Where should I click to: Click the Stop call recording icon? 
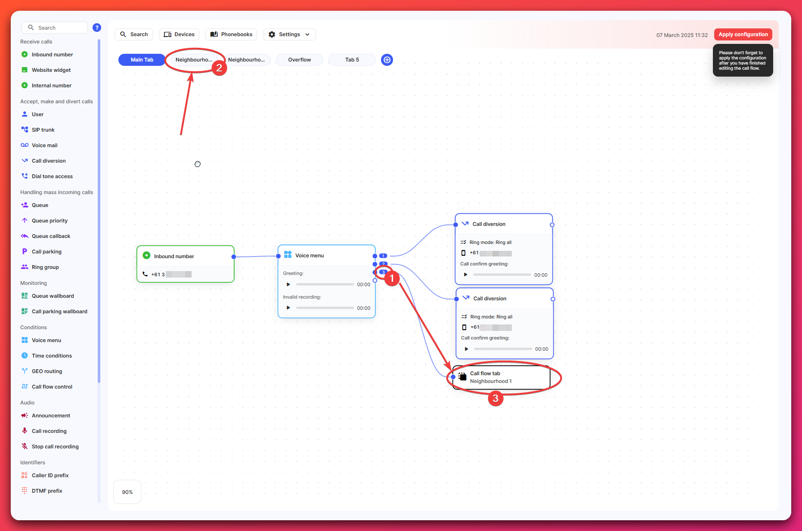coord(25,447)
